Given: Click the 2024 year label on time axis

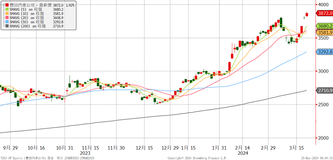Looking at the screenshot, I should click(243, 153).
